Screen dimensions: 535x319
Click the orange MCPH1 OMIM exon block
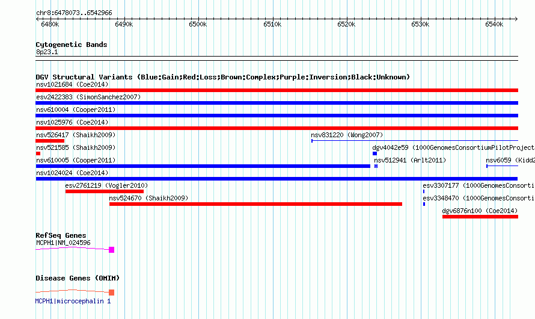(x=112, y=293)
